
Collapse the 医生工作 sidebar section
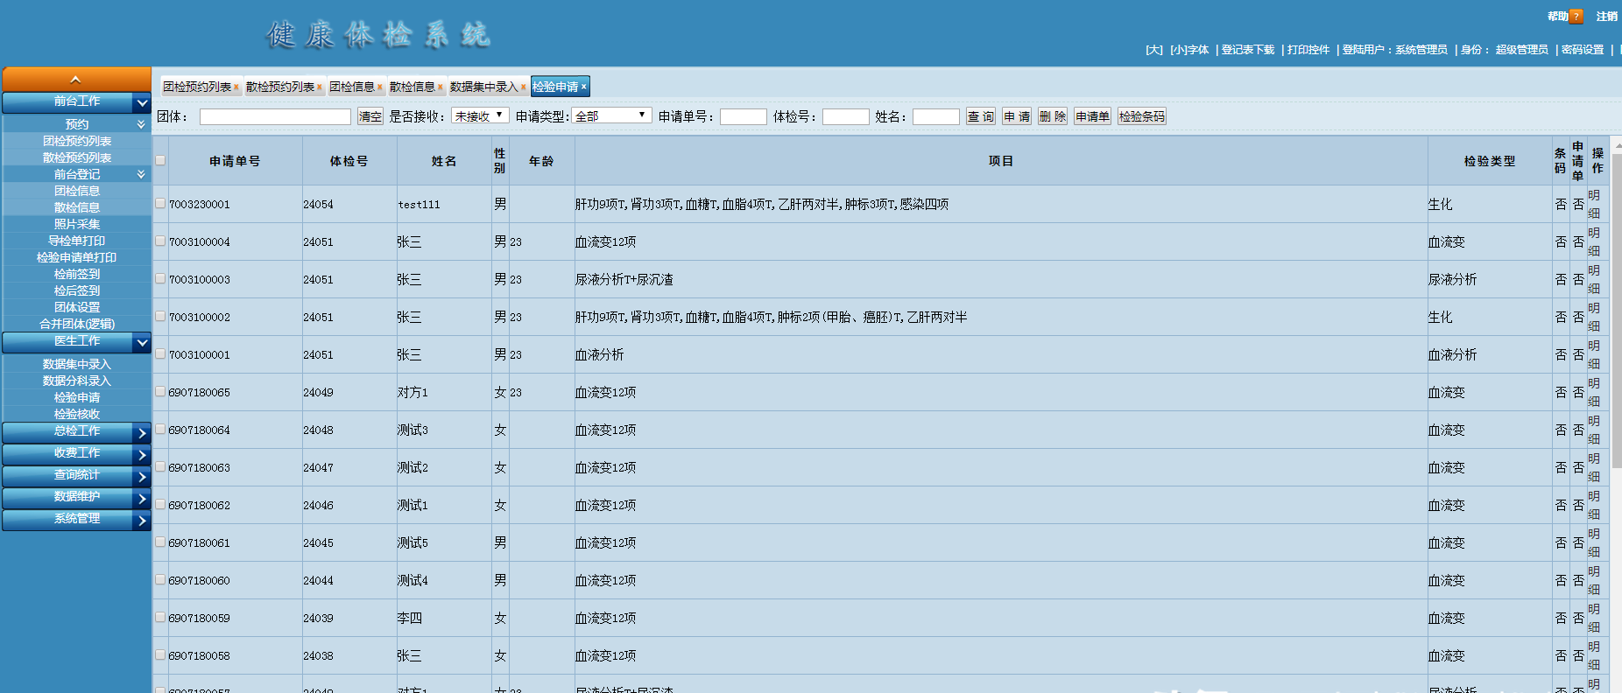pyautogui.click(x=142, y=342)
